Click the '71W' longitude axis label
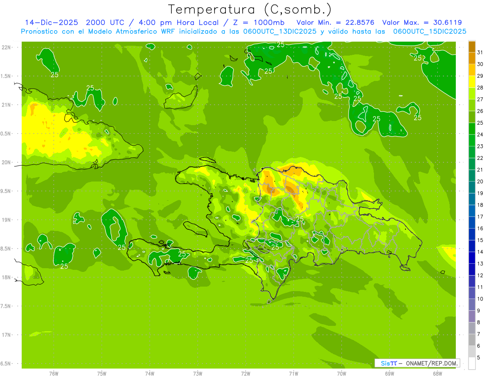Image resolution: width=491 pixels, height=379 pixels. pyautogui.click(x=293, y=374)
